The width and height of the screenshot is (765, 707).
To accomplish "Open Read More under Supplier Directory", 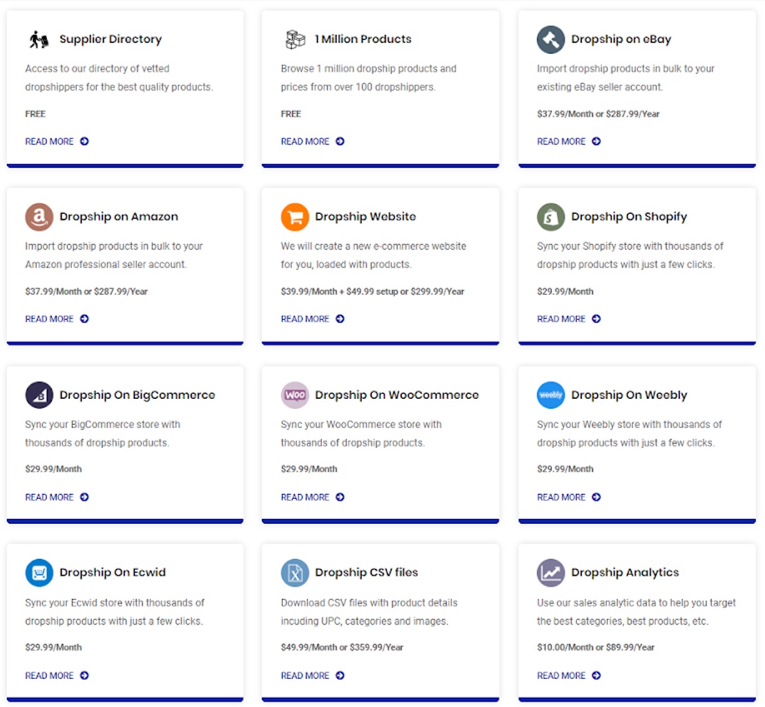I will pyautogui.click(x=50, y=142).
